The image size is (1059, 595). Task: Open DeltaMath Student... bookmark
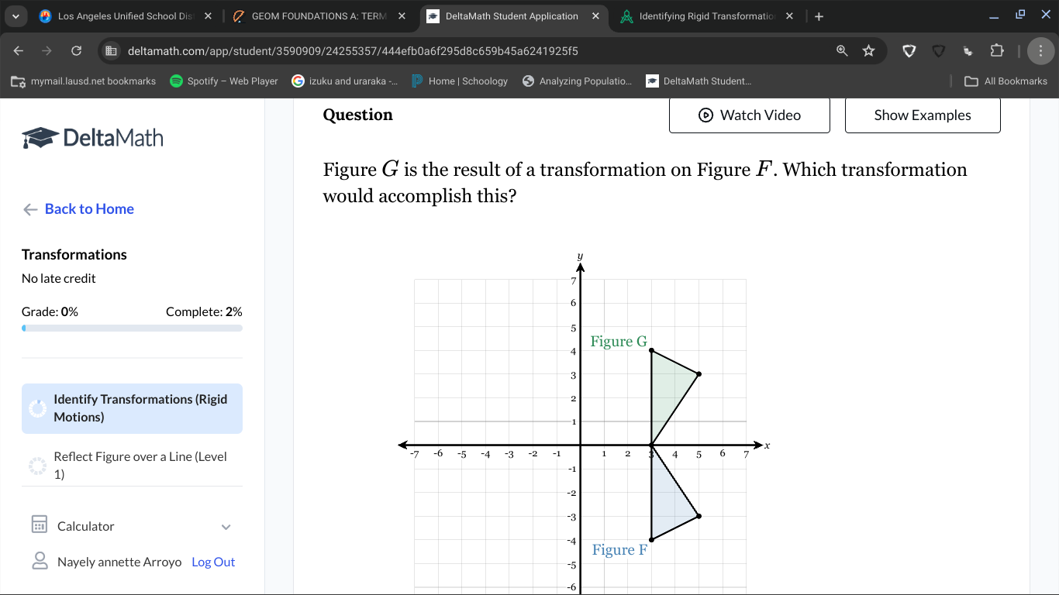click(x=699, y=81)
